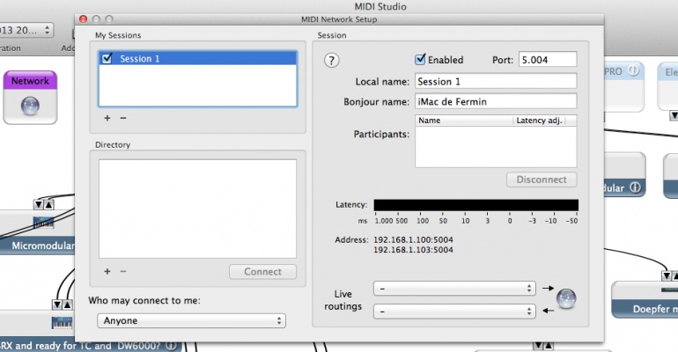Image resolution: width=678 pixels, height=352 pixels.
Task: Select the Doepfer device in MIDI Studio
Action: pyautogui.click(x=645, y=300)
